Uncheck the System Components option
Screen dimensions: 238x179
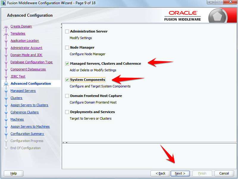pos(67,80)
